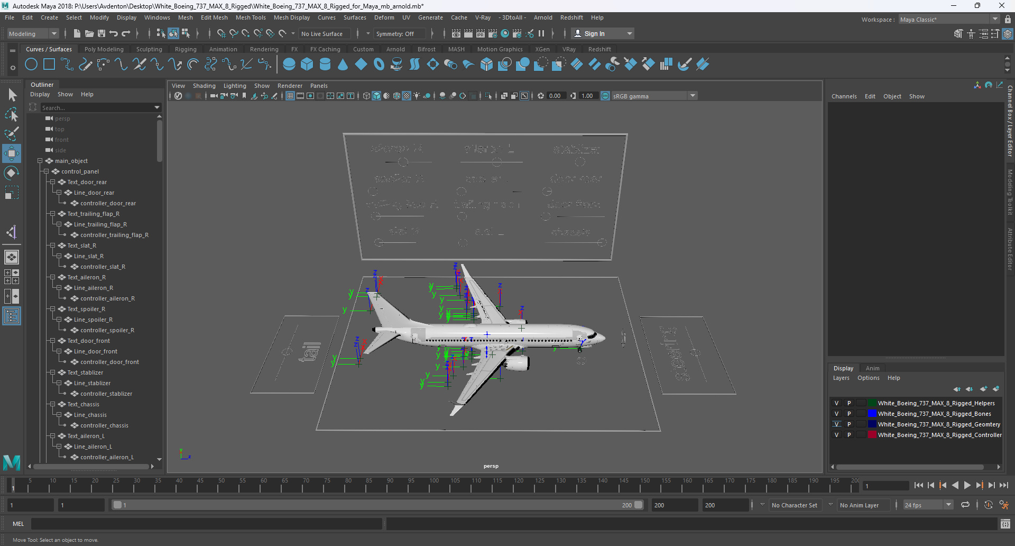Click the New Scene icon
This screenshot has width=1015, height=546.
[x=77, y=33]
